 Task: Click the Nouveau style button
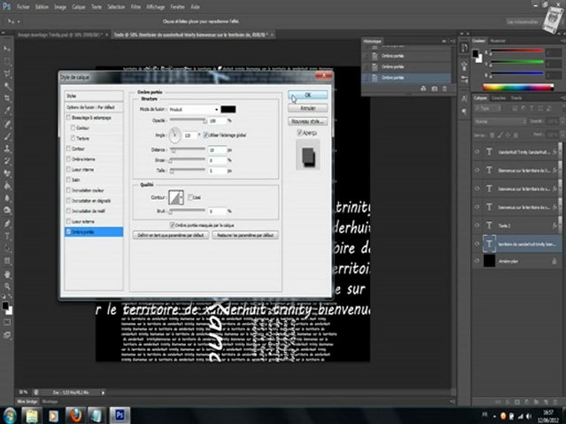pos(308,121)
